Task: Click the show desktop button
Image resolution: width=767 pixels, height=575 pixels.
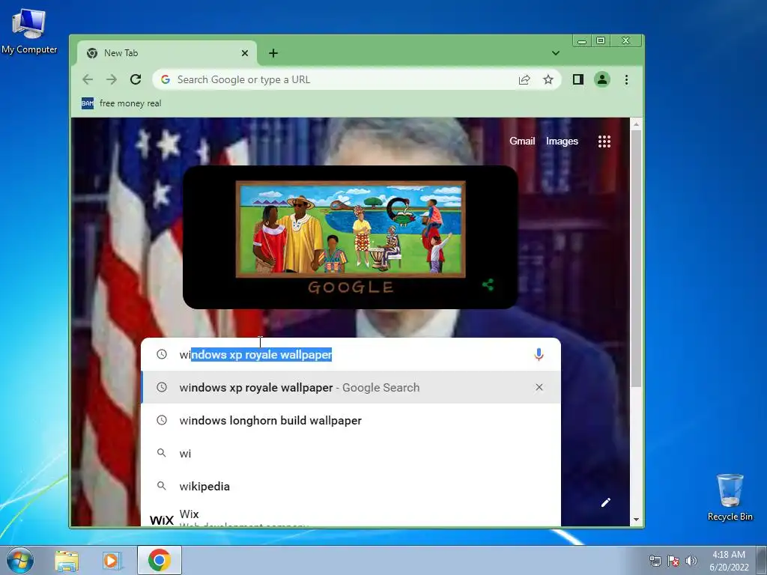Action: click(x=762, y=560)
